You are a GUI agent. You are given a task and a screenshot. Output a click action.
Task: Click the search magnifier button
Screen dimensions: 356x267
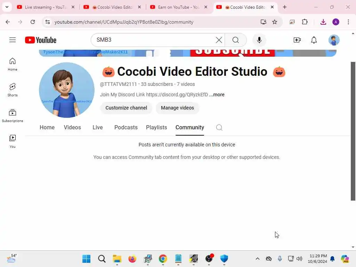[236, 40]
